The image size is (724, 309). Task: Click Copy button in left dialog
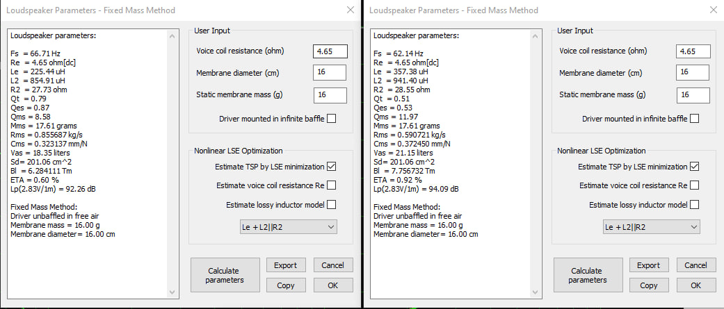(286, 285)
